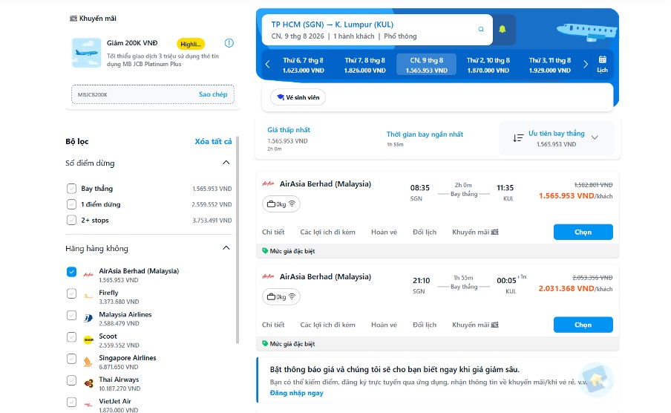This screenshot has width=671, height=413.
Task: Check the Thai Airways checkbox
Action: pyautogui.click(x=71, y=380)
